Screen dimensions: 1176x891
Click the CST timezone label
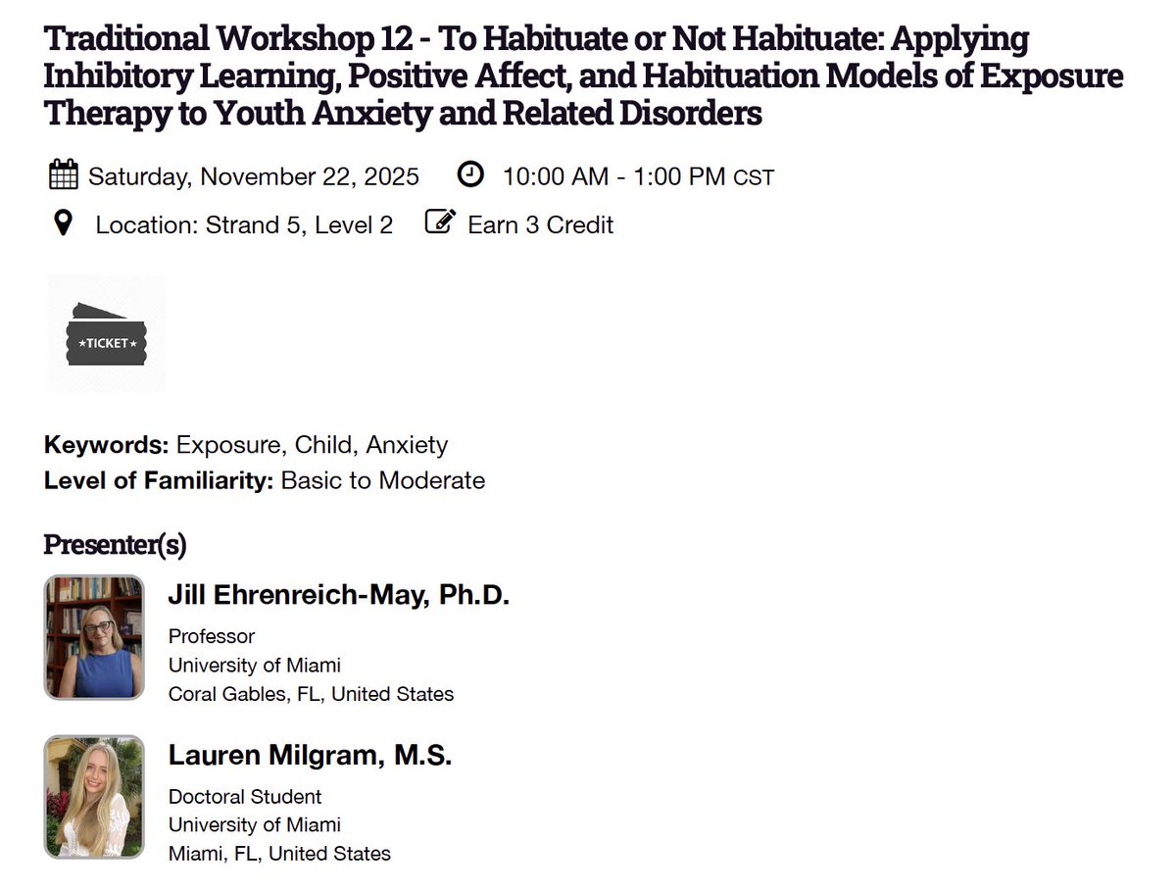tap(754, 178)
